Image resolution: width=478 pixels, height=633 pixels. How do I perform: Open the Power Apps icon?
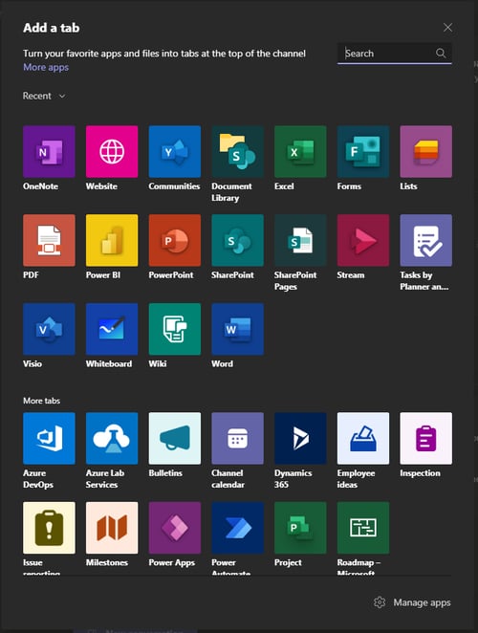click(x=174, y=528)
